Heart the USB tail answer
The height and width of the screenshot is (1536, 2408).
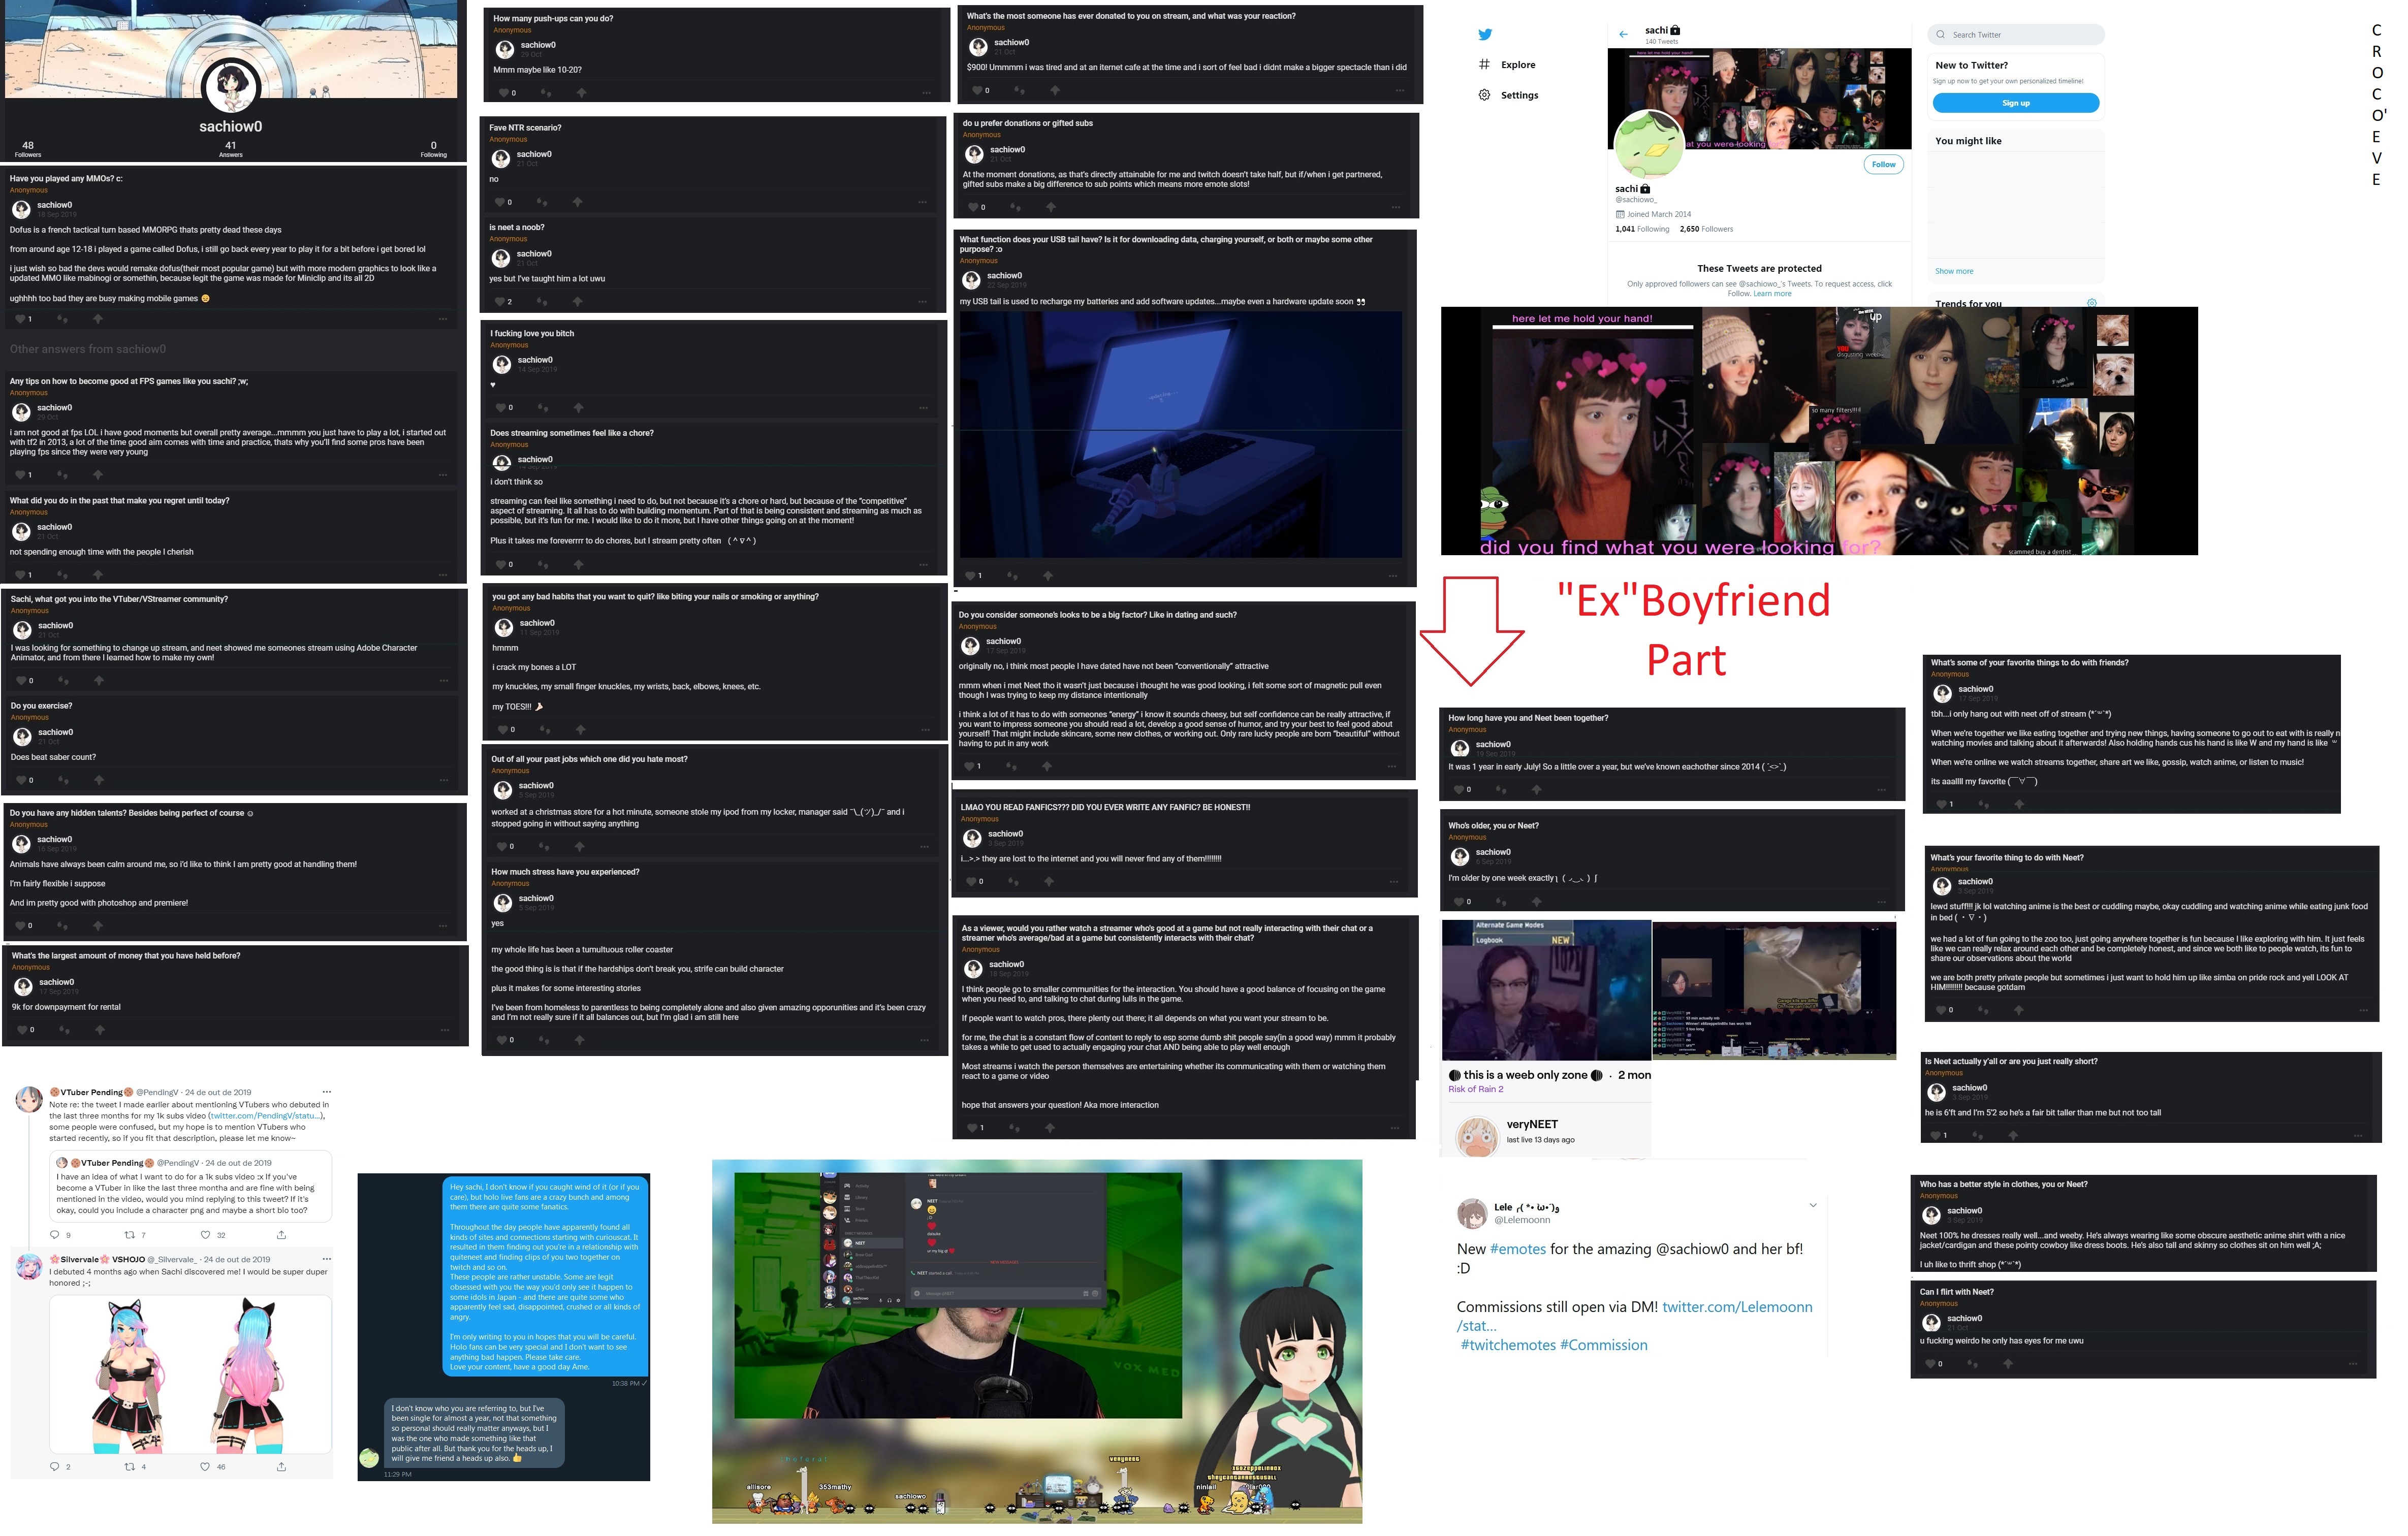pos(970,575)
